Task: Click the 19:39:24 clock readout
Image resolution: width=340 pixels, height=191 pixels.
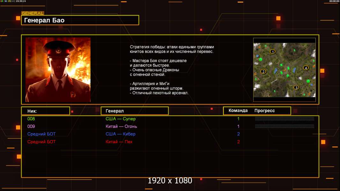Action: click(x=21, y=1)
